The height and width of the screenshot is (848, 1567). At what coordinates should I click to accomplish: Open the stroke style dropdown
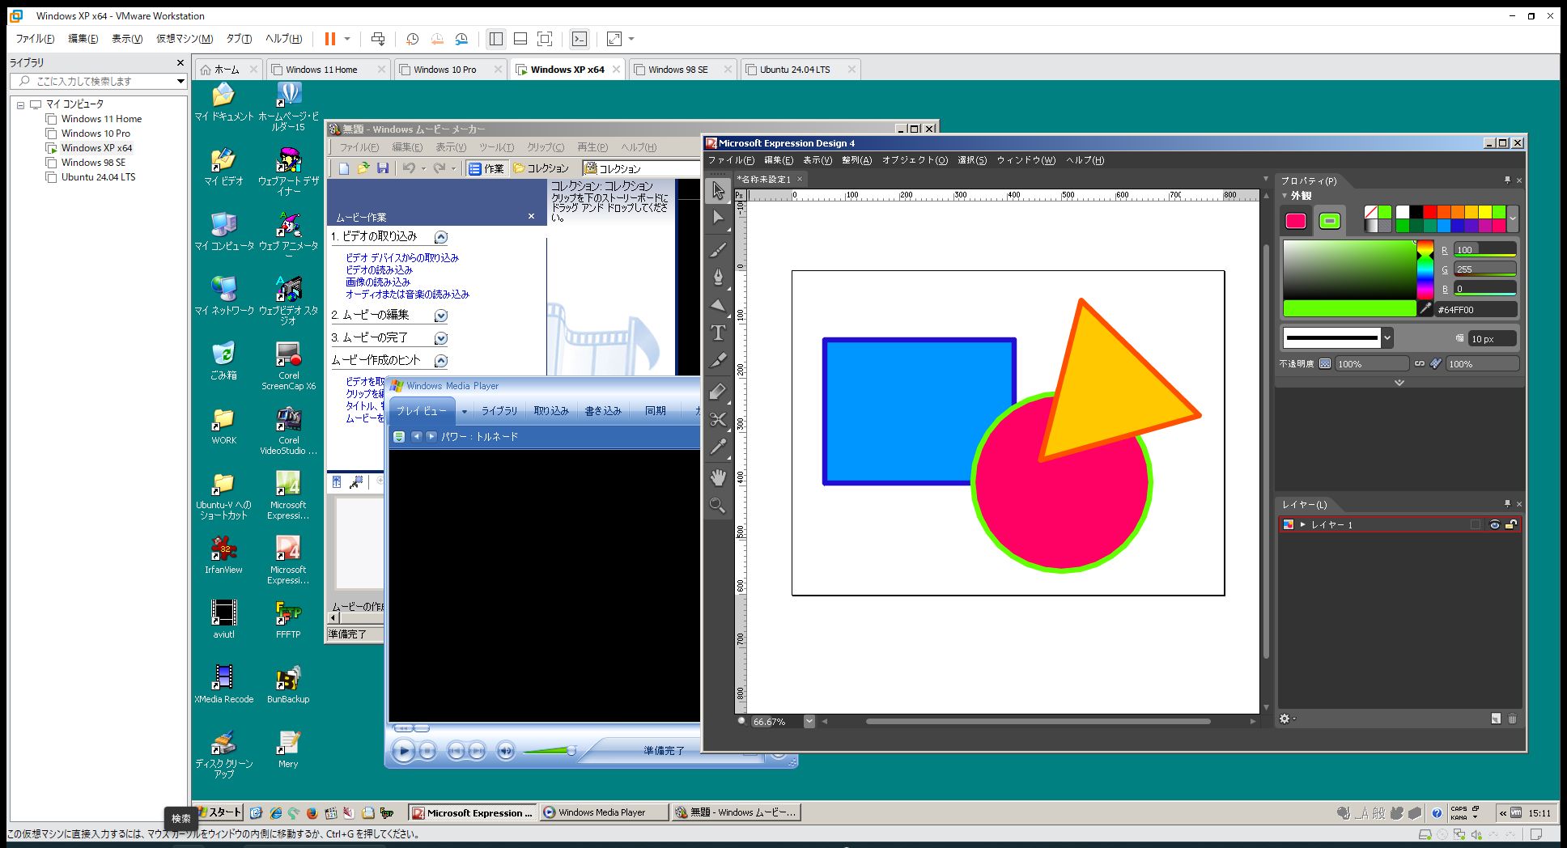(x=1387, y=338)
